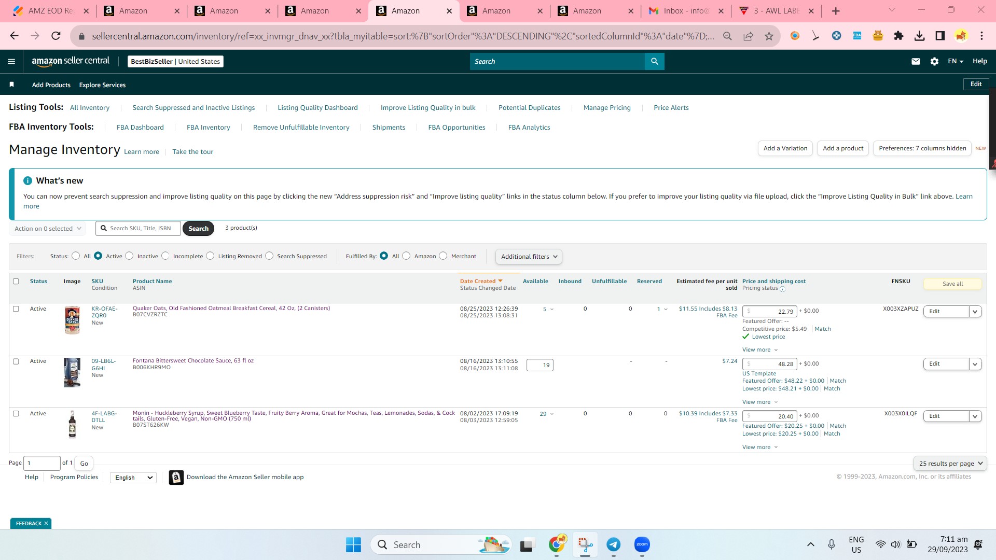996x560 pixels.
Task: Click the search magnifier button in header
Action: click(655, 61)
